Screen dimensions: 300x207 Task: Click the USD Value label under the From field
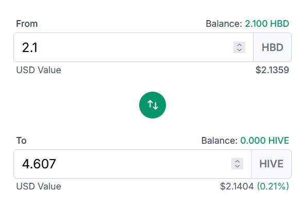click(x=39, y=70)
